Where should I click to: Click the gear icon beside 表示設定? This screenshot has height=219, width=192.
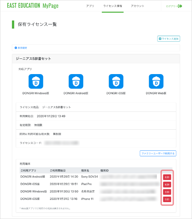coord(16,48)
